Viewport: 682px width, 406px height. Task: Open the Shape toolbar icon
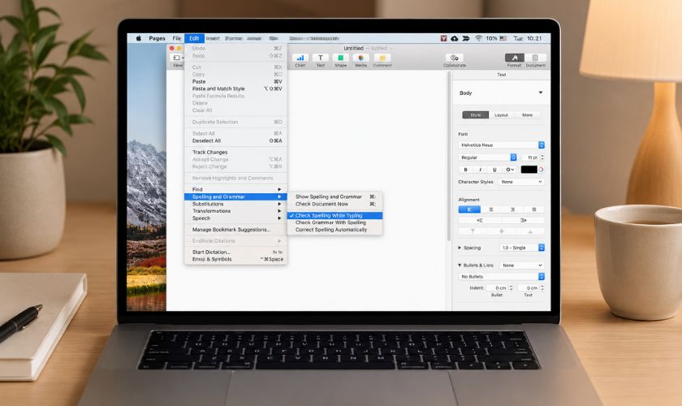tap(340, 58)
